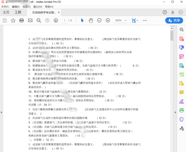This screenshot has width=186, height=152.
Task: Expand the zoom level dropdown
Action: (126, 20)
